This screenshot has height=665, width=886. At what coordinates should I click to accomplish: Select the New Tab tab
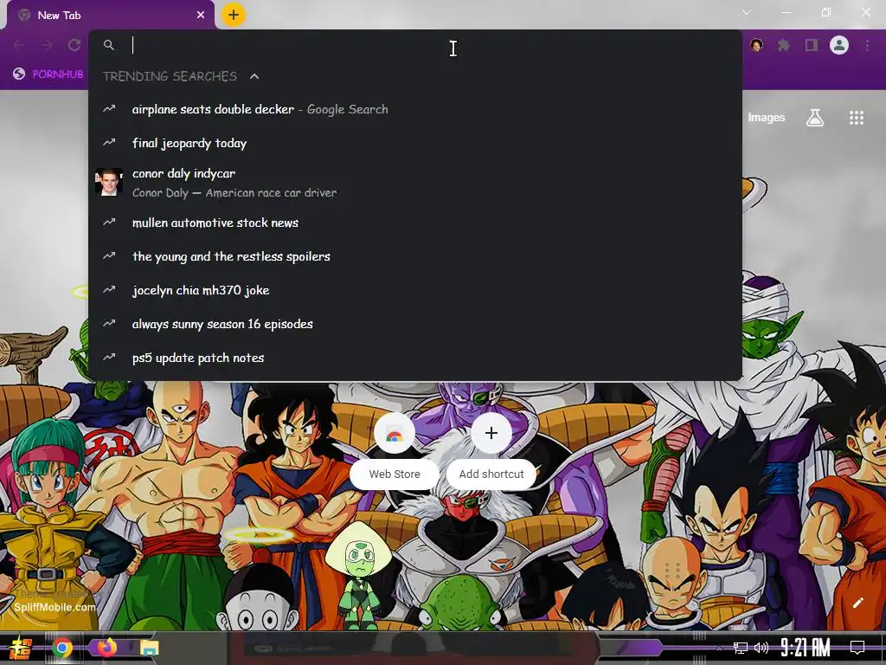(x=111, y=16)
